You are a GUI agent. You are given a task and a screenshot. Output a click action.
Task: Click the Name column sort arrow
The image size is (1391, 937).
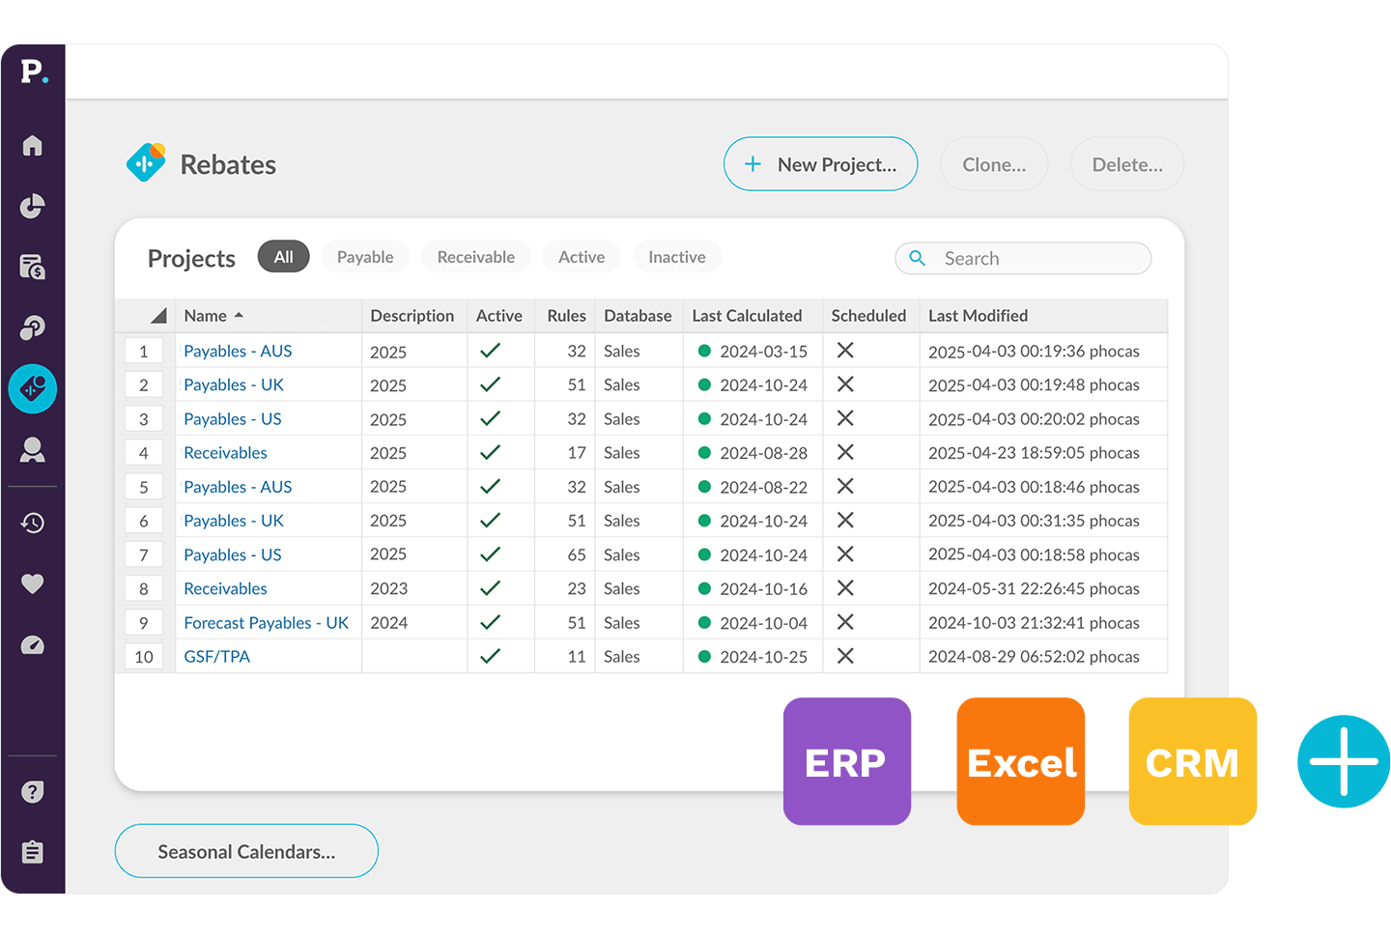(239, 316)
